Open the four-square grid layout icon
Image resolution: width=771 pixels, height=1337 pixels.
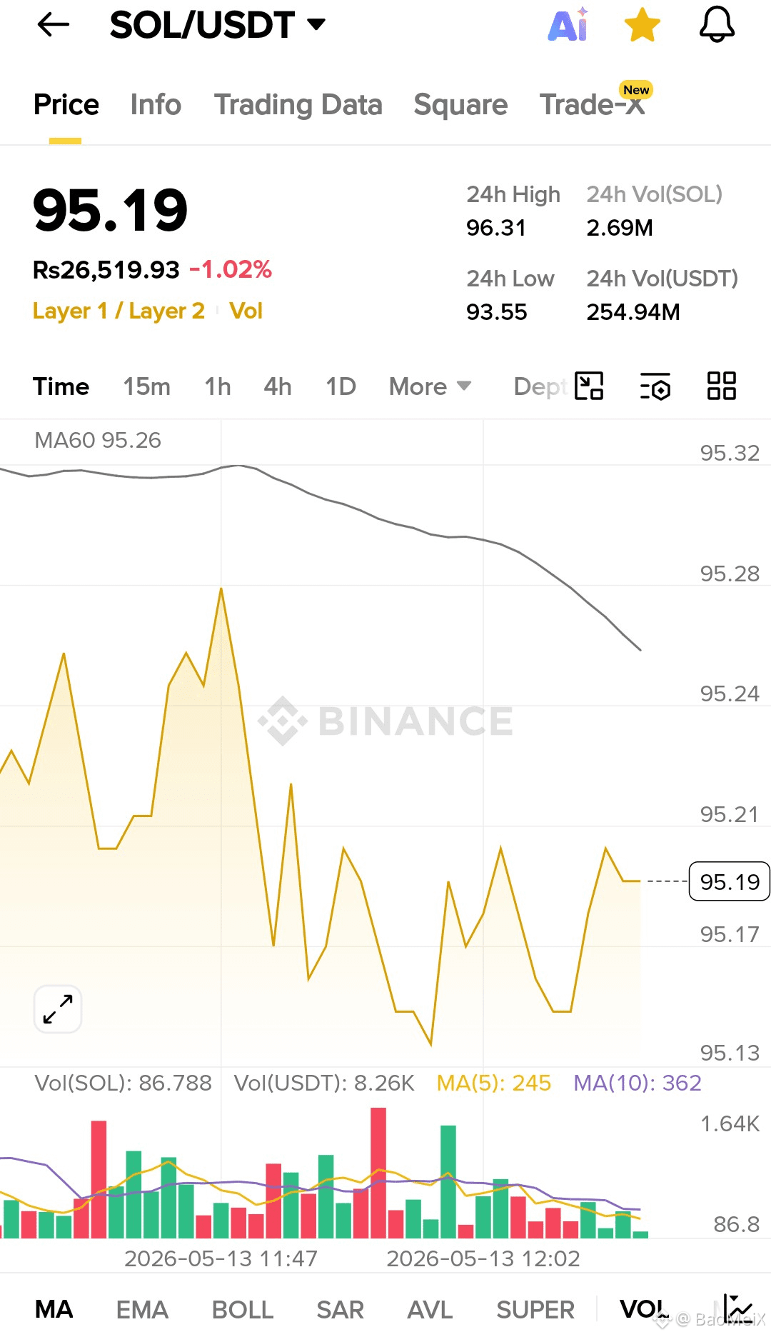[721, 386]
